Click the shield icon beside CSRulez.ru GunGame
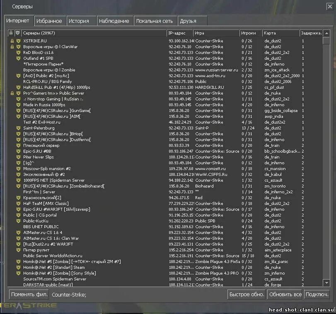 [18, 110]
